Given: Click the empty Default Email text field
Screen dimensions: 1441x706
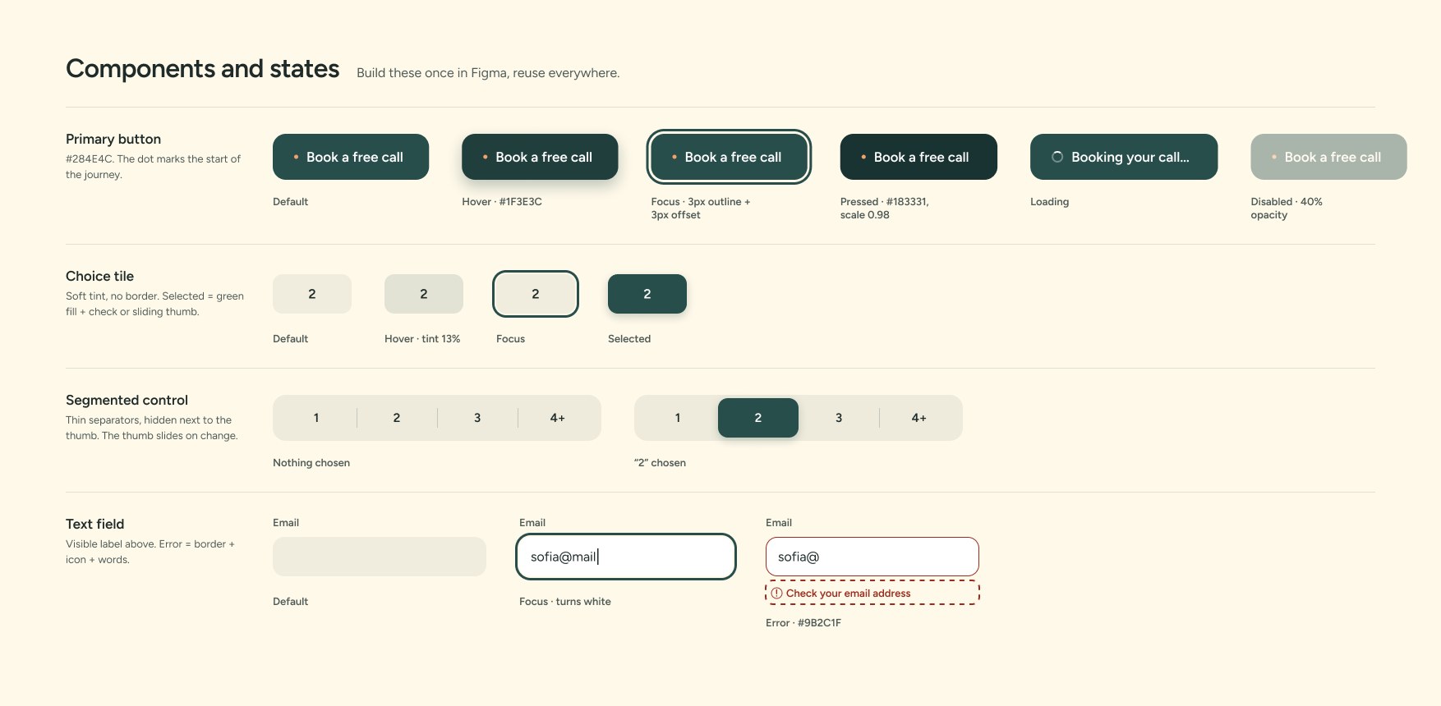Looking at the screenshot, I should point(380,557).
